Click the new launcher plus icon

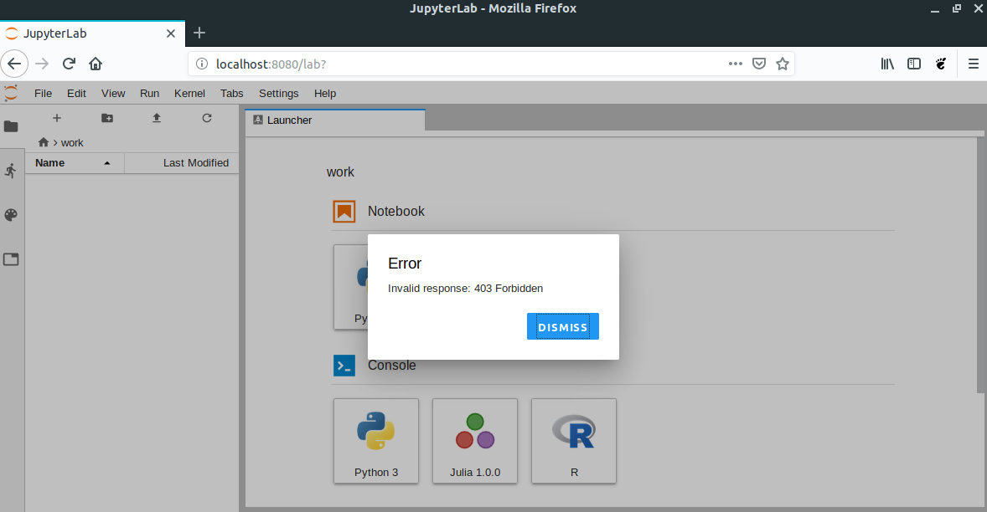point(57,118)
